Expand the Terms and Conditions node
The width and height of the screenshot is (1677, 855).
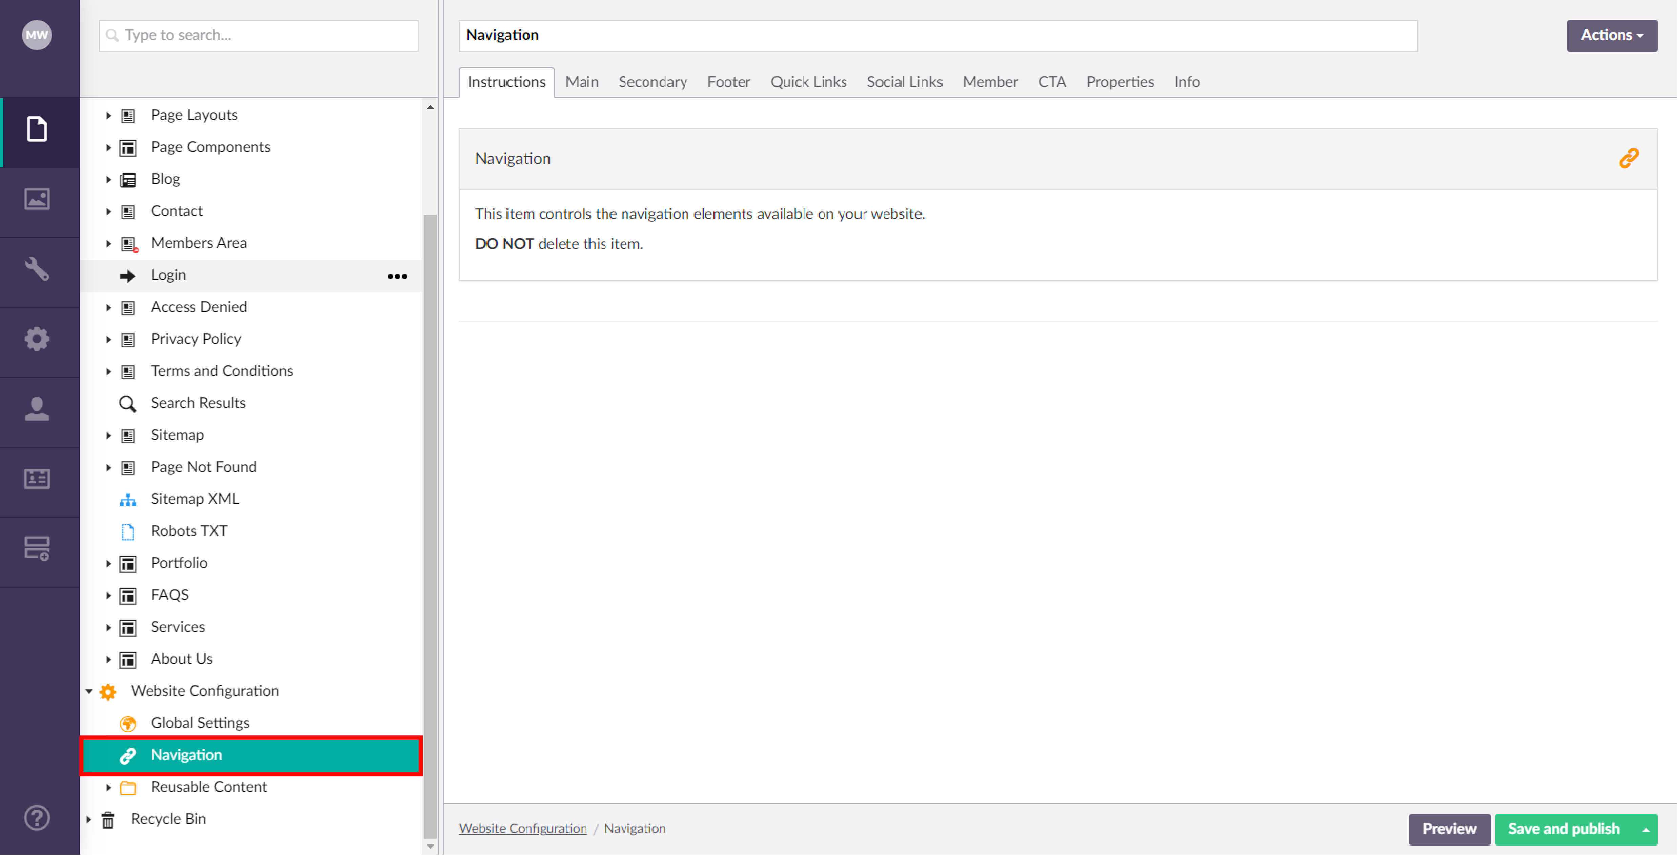click(x=108, y=370)
